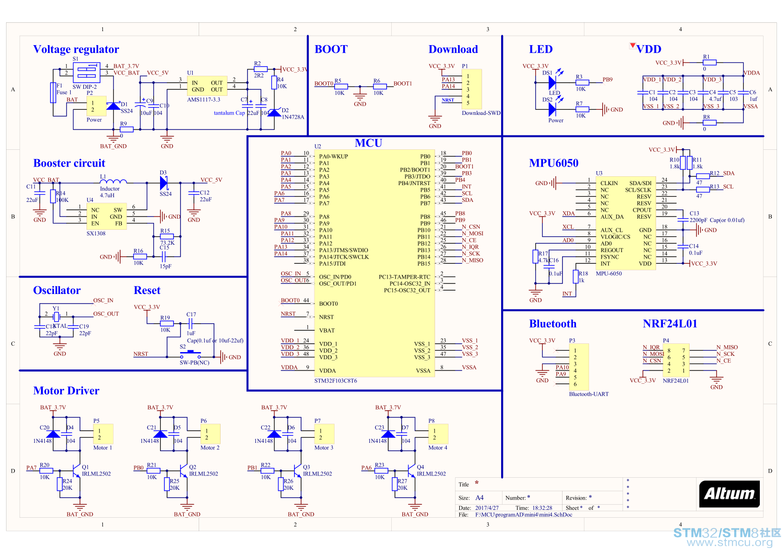Click the R17 4.7k resistor
This screenshot has width=784, height=554.
(x=536, y=257)
